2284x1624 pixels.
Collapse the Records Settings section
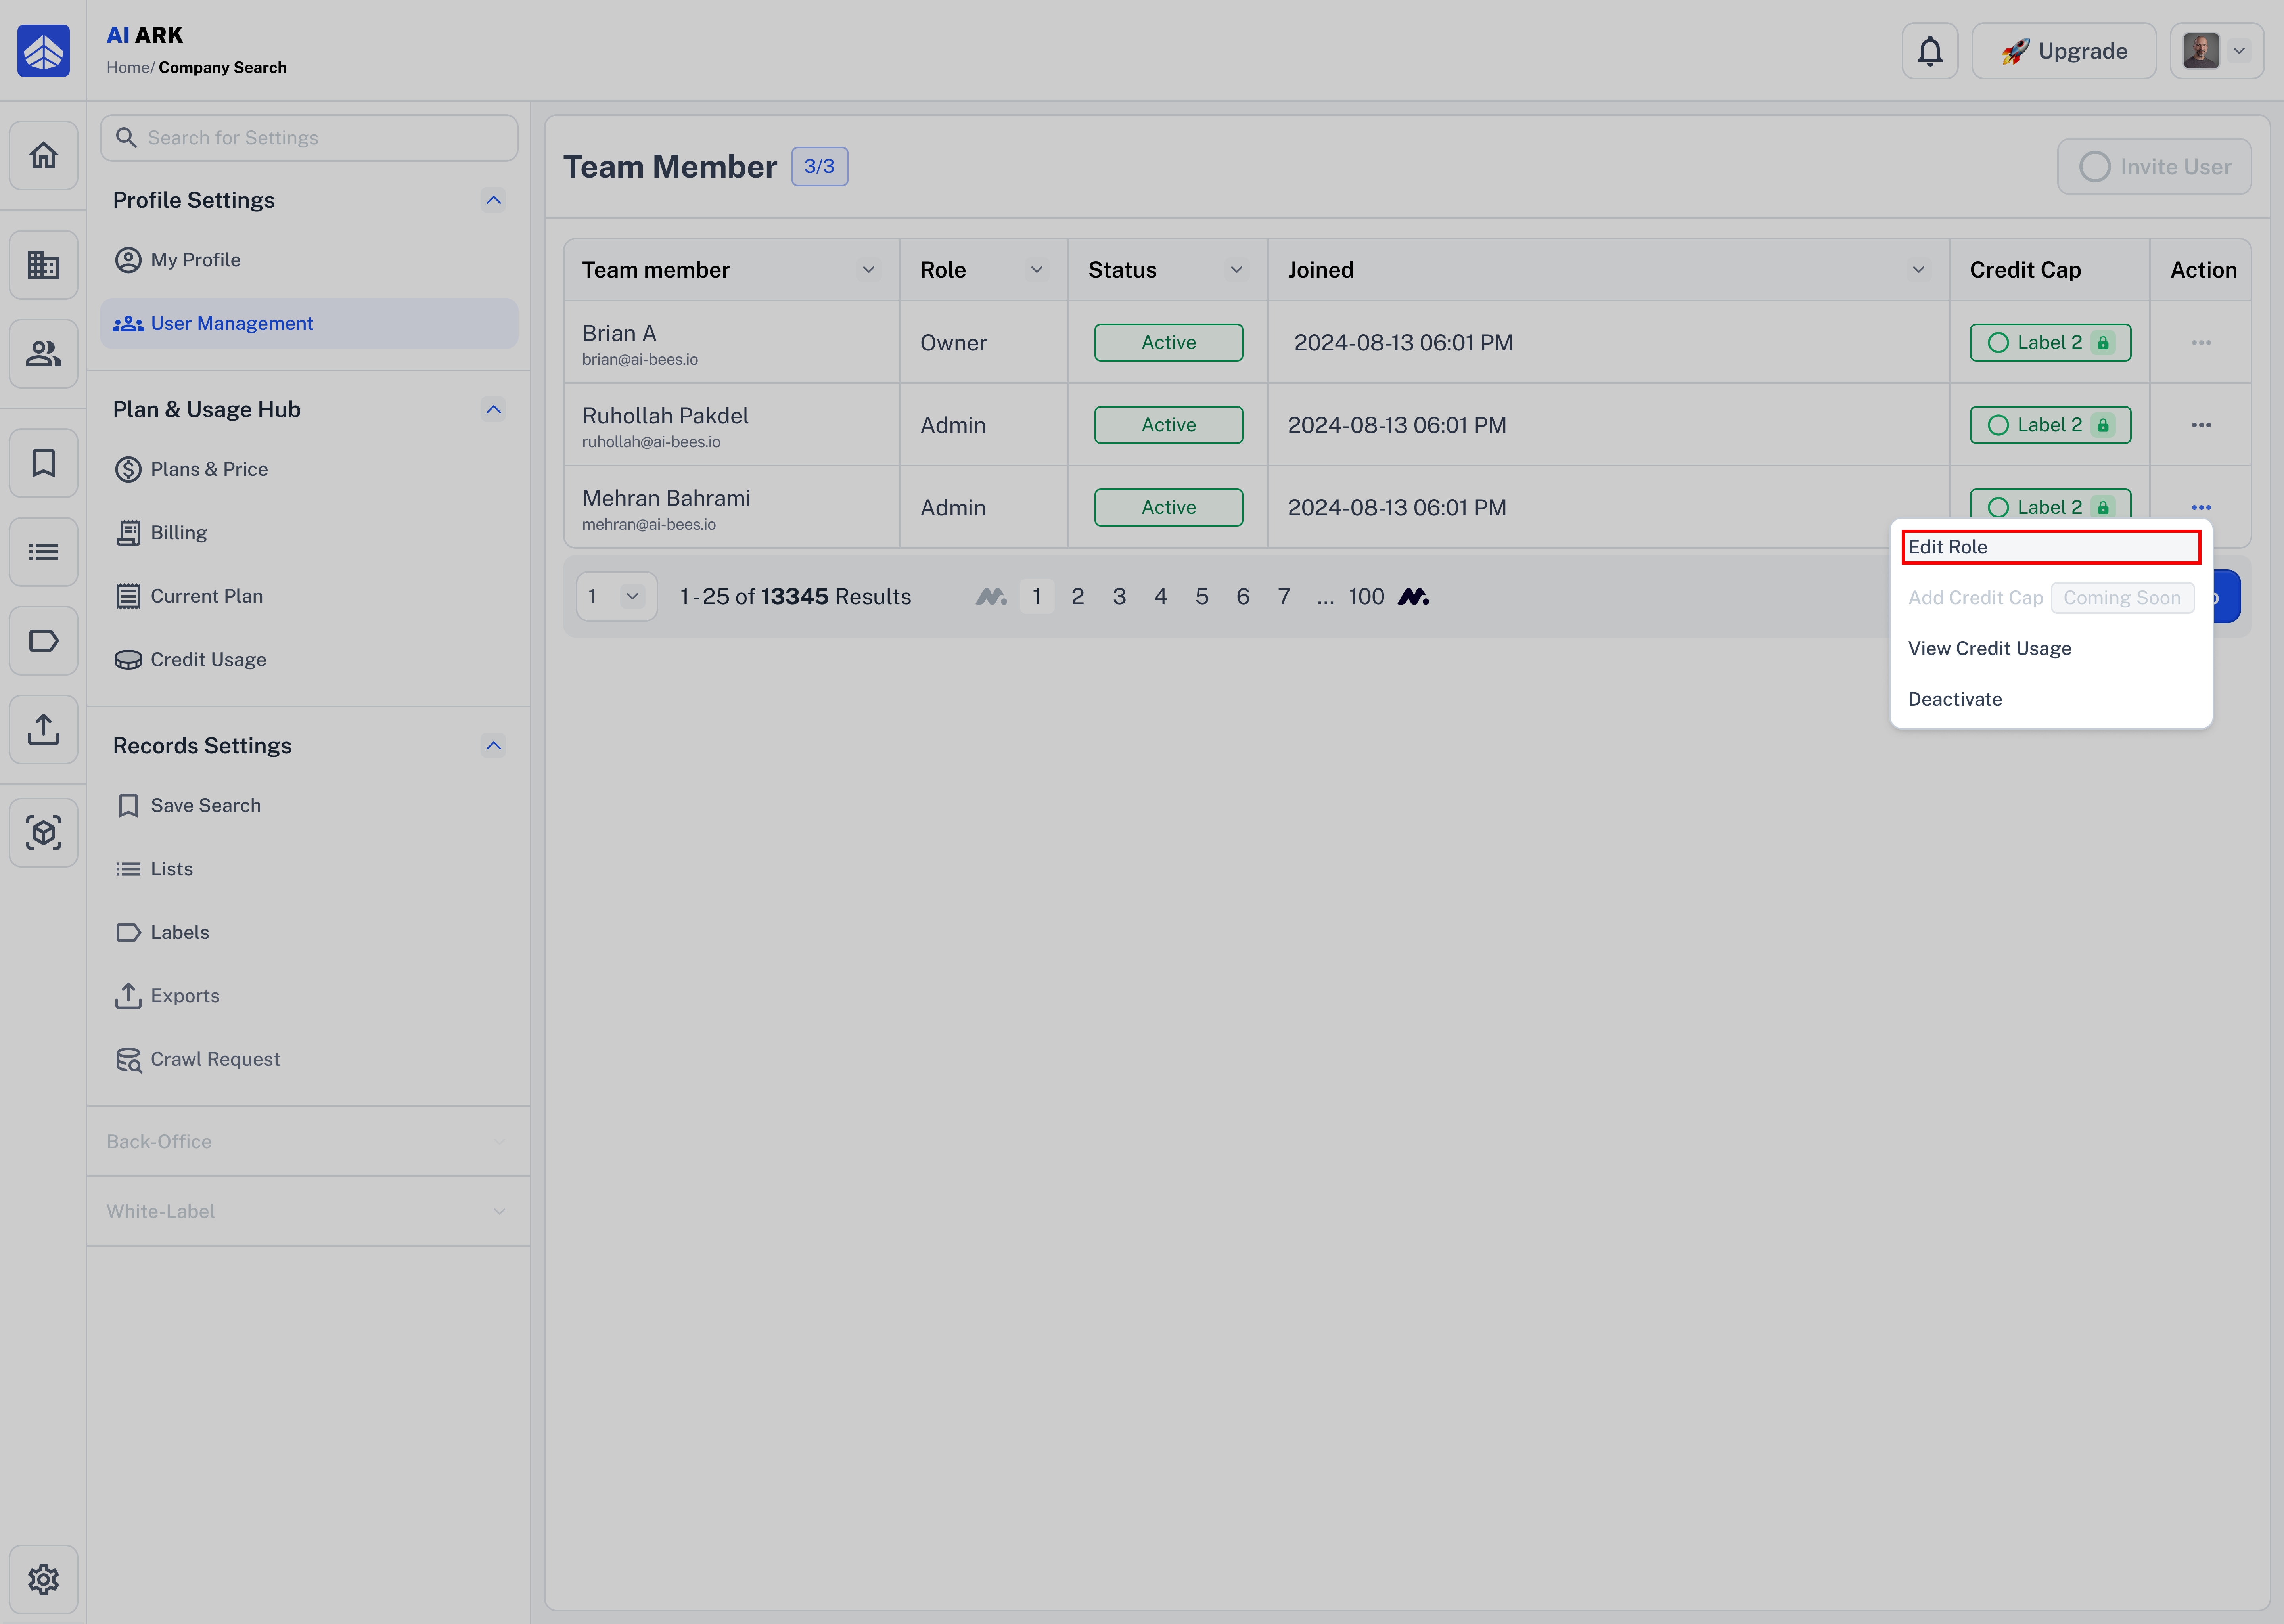[493, 746]
